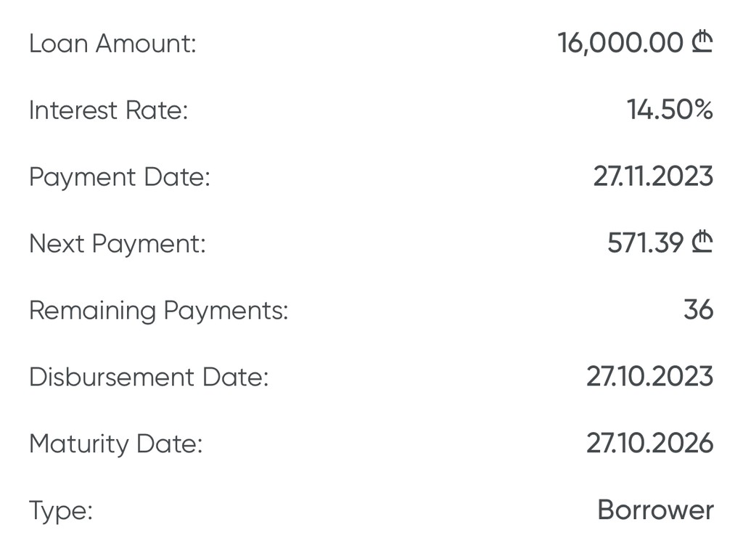Select the Remaining Payments label

click(x=159, y=311)
